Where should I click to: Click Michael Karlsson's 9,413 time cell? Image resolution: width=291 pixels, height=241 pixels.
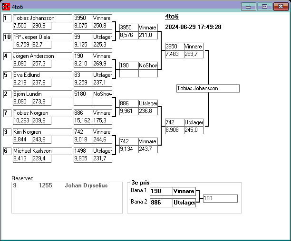[22, 158]
